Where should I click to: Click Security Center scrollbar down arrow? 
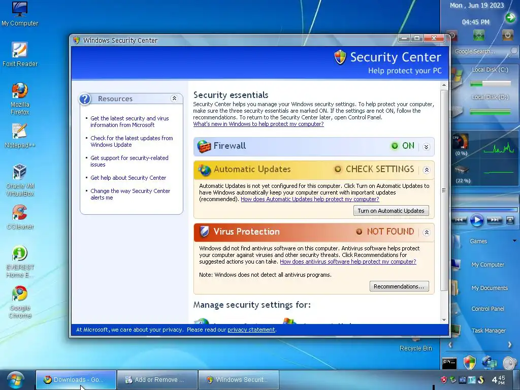444,320
